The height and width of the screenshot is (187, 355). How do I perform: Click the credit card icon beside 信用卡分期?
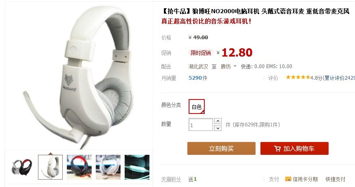(288, 179)
